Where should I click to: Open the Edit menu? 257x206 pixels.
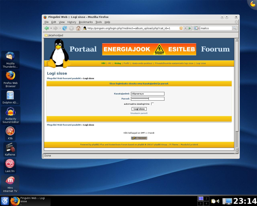(53, 22)
